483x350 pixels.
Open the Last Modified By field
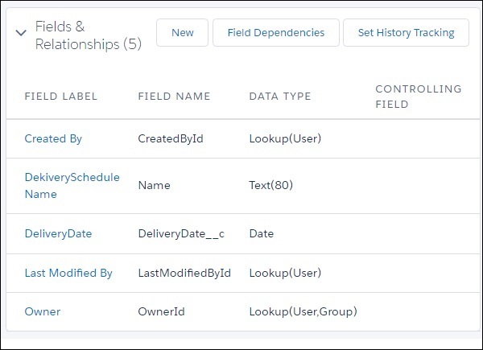click(x=68, y=273)
